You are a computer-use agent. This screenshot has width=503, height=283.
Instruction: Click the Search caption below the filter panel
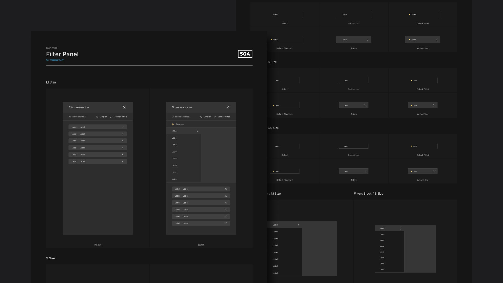(x=201, y=245)
